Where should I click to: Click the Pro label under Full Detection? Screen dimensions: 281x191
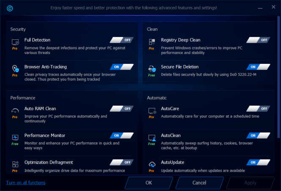coord(15,48)
